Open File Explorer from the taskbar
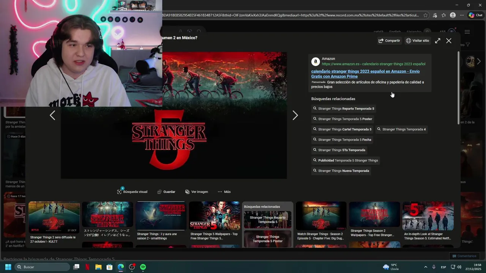 pos(98,267)
